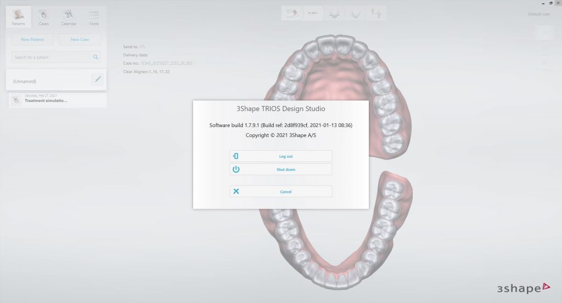Focus the 'Search for a patient' field

(50, 57)
